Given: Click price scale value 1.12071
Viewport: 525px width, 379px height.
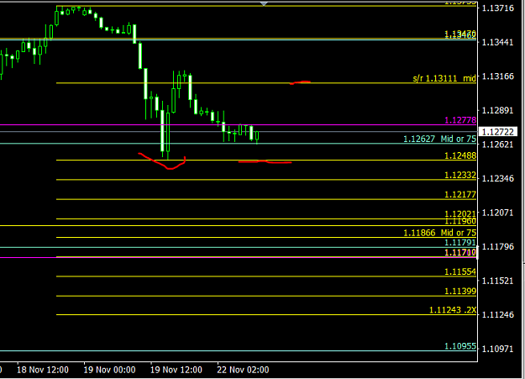Looking at the screenshot, I should coord(497,213).
